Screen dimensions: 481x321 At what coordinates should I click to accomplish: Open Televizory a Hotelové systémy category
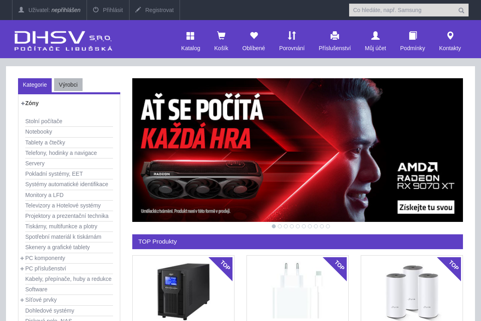pyautogui.click(x=63, y=205)
